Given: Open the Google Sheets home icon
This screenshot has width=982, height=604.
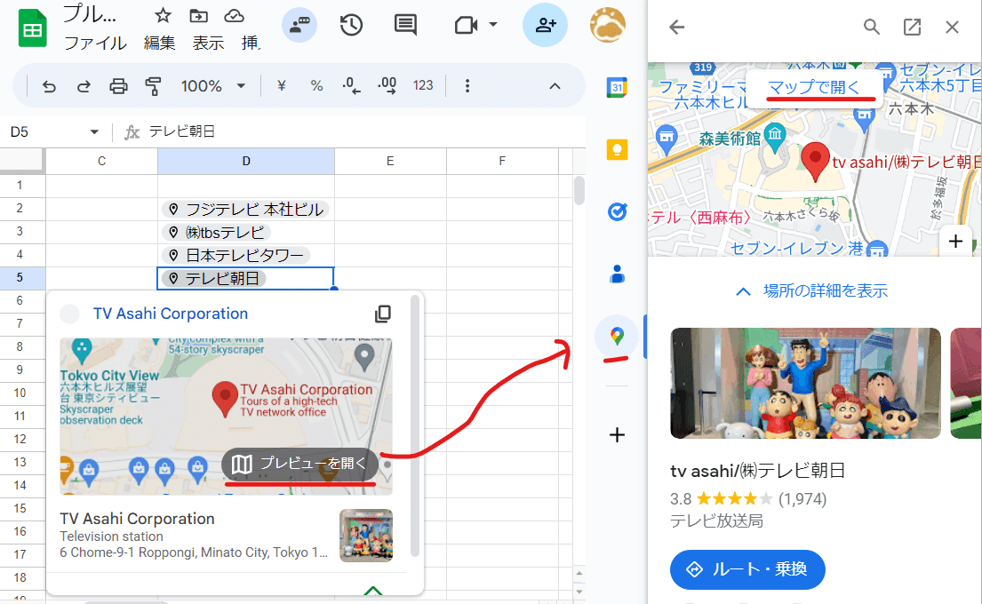Looking at the screenshot, I should 33,29.
